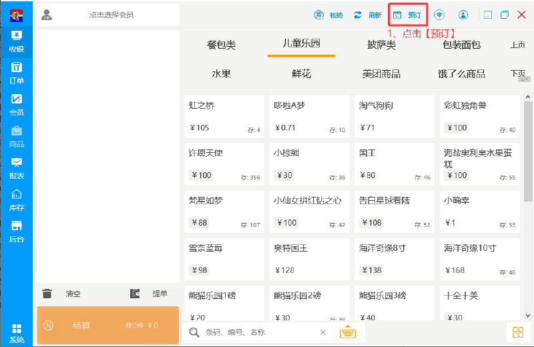Image resolution: width=534 pixels, height=347 pixels.
Task: Click the user account profile icon
Action: point(463,15)
